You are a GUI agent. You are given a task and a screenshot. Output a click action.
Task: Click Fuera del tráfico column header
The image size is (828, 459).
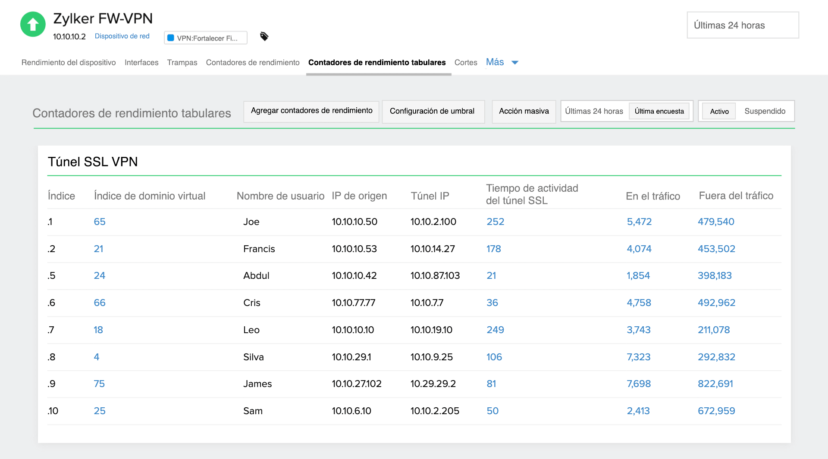coord(736,196)
